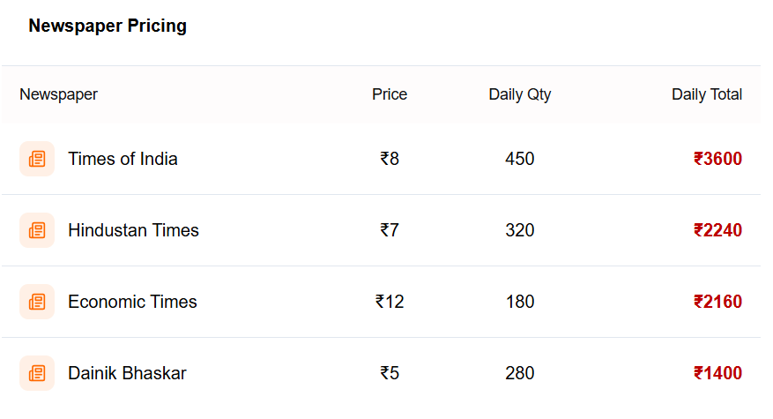Click the Economic Times newspaper icon
The height and width of the screenshot is (419, 773).
point(37,302)
